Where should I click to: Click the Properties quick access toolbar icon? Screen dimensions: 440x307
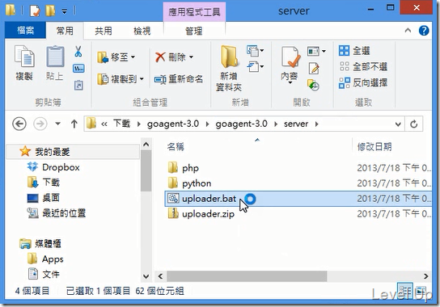pyautogui.click(x=35, y=11)
